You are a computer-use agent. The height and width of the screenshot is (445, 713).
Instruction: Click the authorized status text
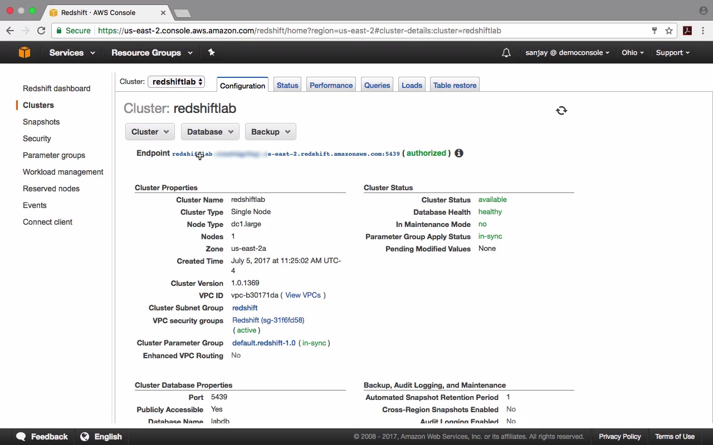pyautogui.click(x=426, y=153)
